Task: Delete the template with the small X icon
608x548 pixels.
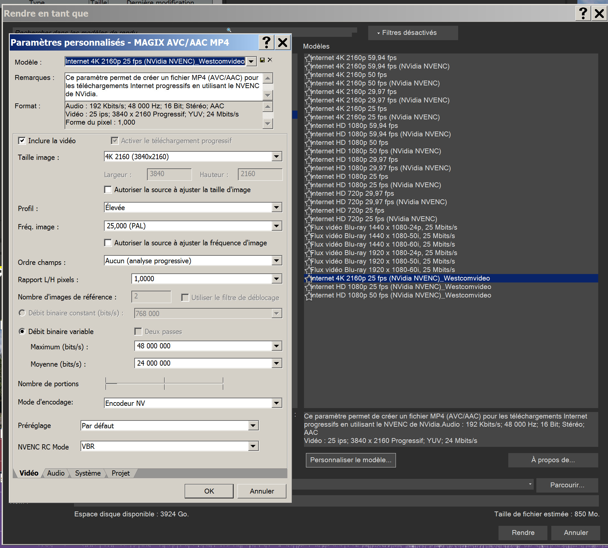Action: click(x=270, y=60)
